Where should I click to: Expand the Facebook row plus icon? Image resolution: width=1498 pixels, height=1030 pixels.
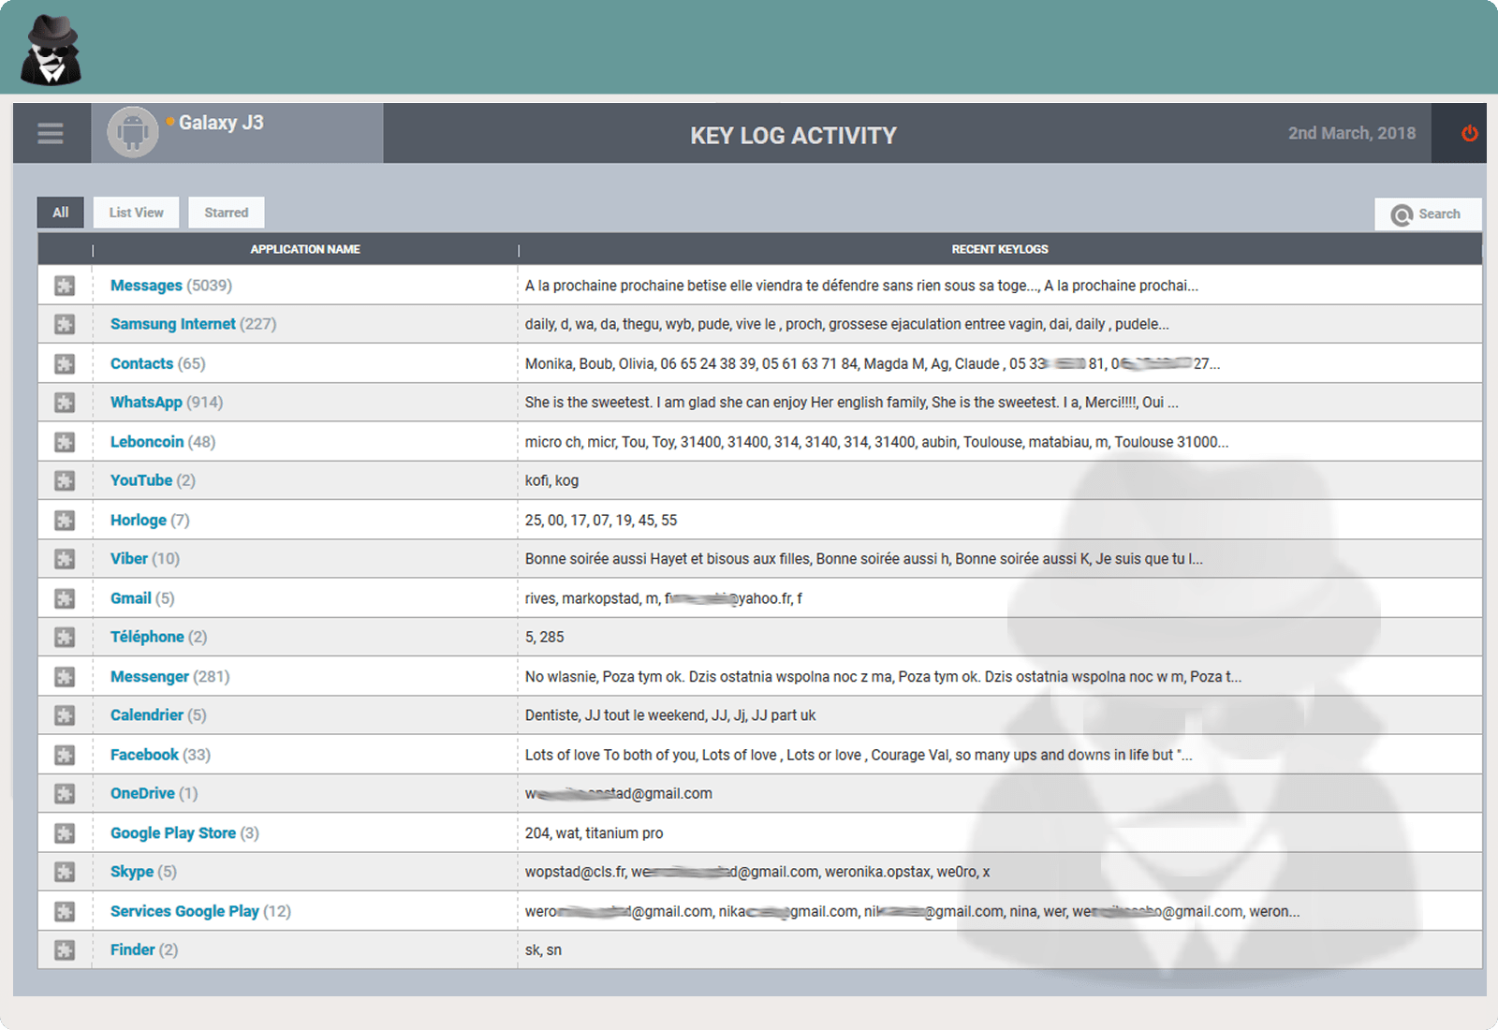65,755
